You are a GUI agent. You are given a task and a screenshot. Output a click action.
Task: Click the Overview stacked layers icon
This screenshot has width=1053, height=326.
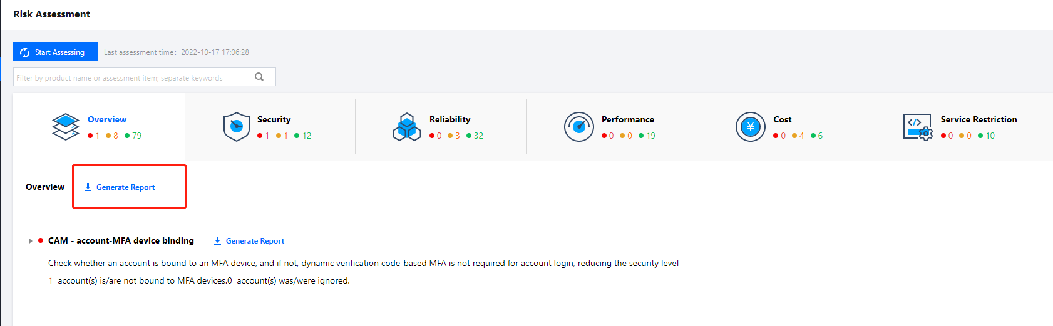(x=65, y=127)
